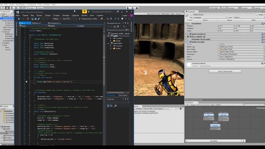This screenshot has width=265, height=149.
Task: Click the Unity cloud services icon
Action: [224, 8]
